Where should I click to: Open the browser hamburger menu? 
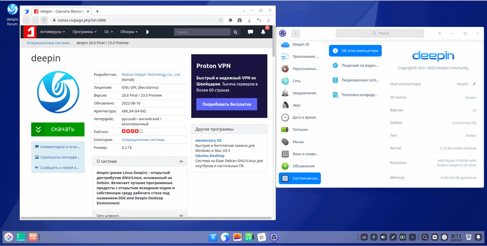[268, 20]
